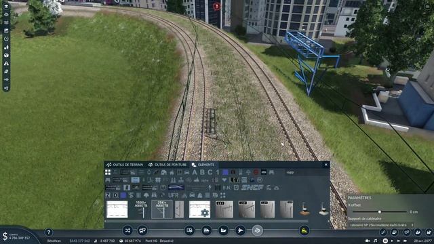The image size is (434, 244).
Task: Set fastest game speed
Action: click(x=406, y=241)
